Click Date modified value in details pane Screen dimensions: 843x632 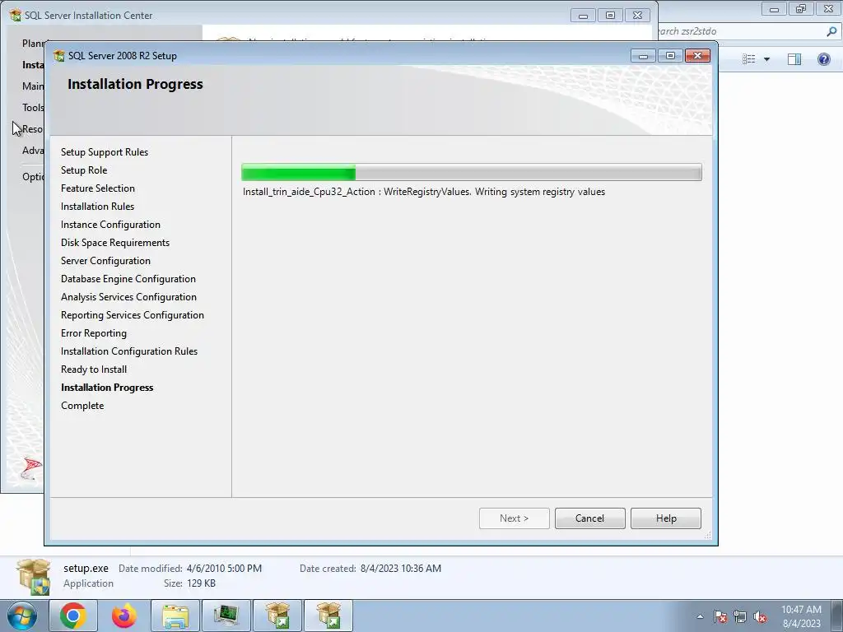coord(224,568)
